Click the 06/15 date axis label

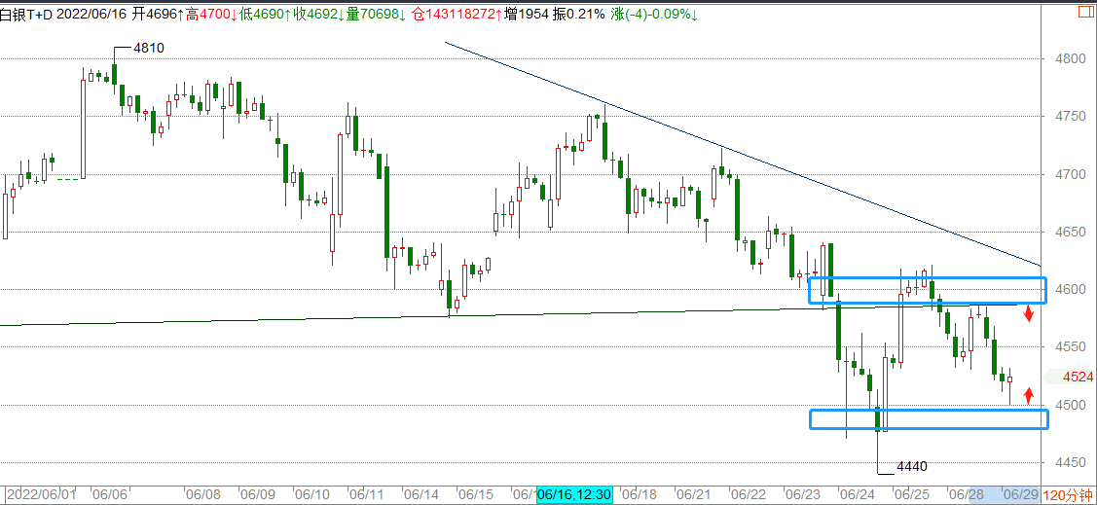tap(476, 494)
